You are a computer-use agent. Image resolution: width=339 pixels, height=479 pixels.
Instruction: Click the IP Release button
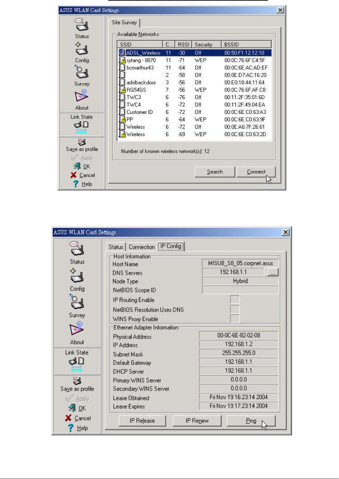(142, 421)
